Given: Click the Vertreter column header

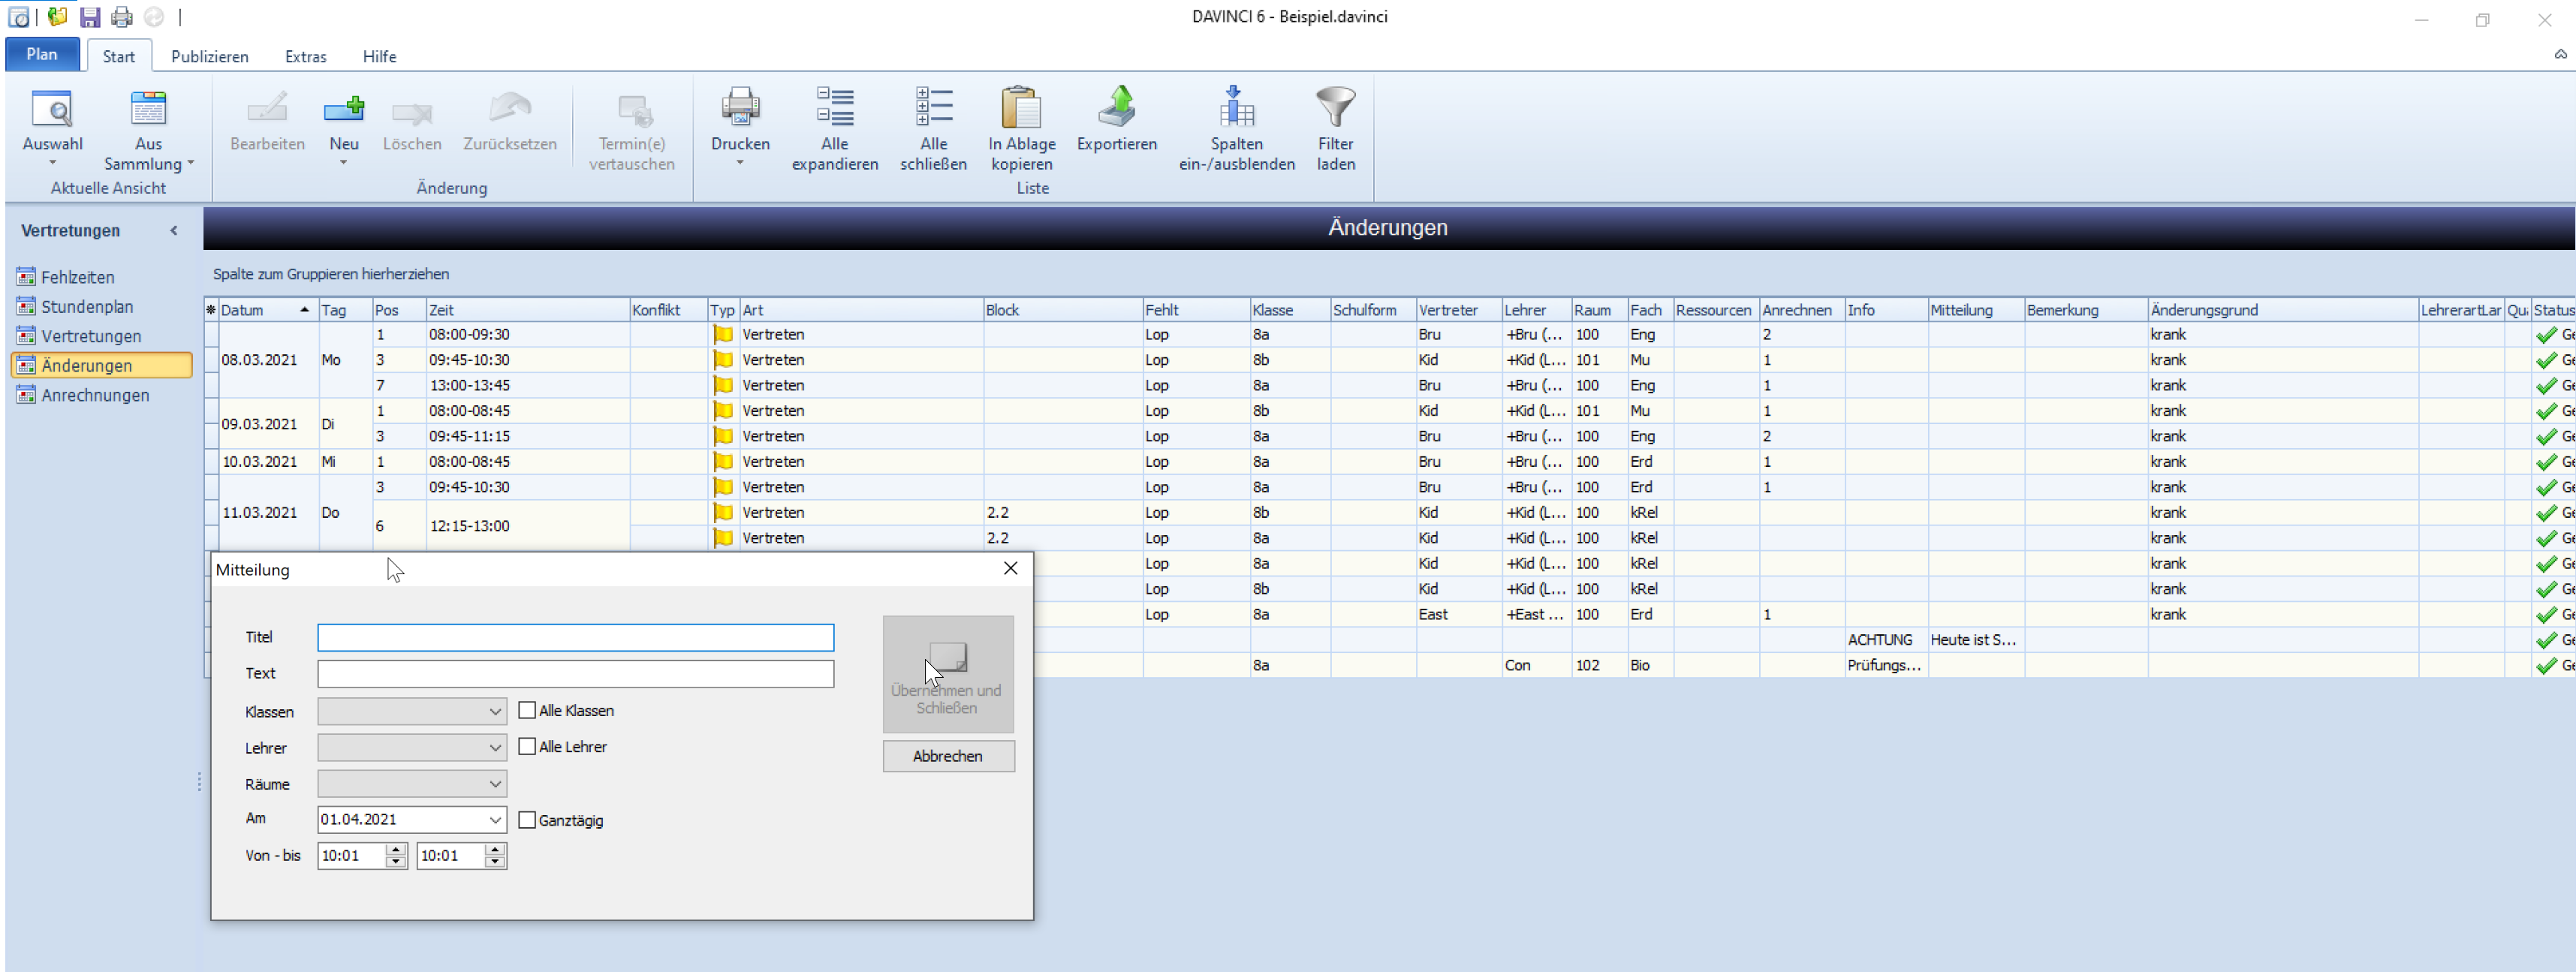Looking at the screenshot, I should click(1458, 310).
